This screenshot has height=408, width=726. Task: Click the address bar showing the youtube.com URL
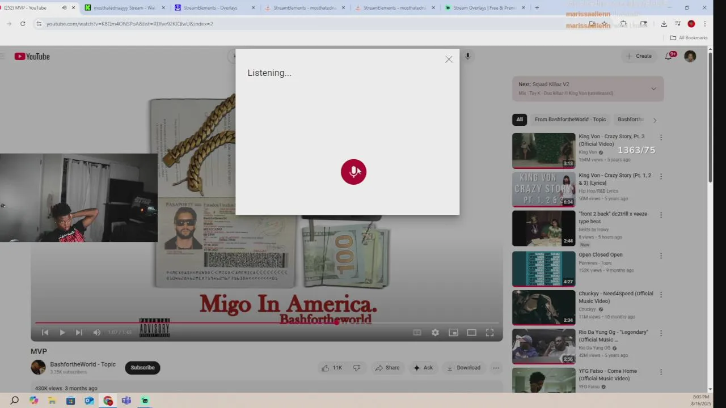click(306, 24)
